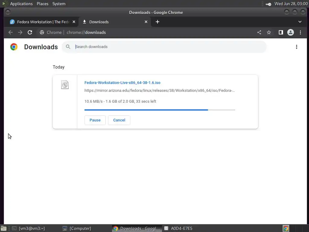Cancel the Fedora ISO download
Viewport: 309px width, 232px height.
(119, 120)
